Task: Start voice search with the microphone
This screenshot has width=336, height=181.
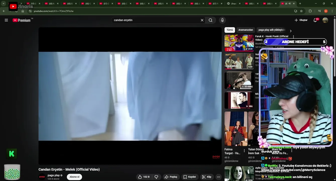Action: [222, 20]
